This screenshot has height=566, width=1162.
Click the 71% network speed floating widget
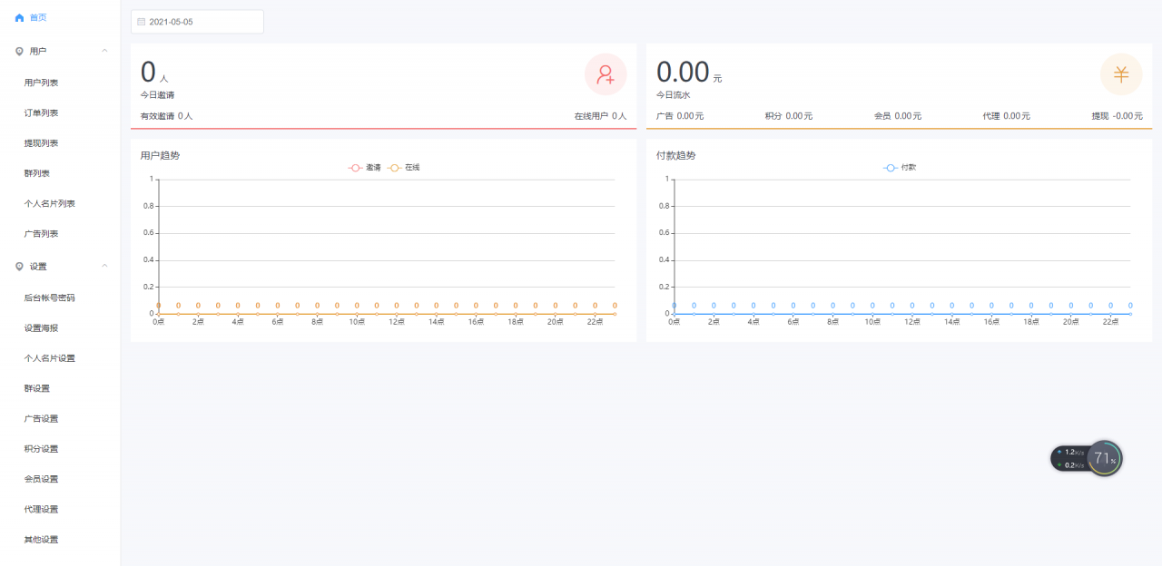tap(1087, 458)
